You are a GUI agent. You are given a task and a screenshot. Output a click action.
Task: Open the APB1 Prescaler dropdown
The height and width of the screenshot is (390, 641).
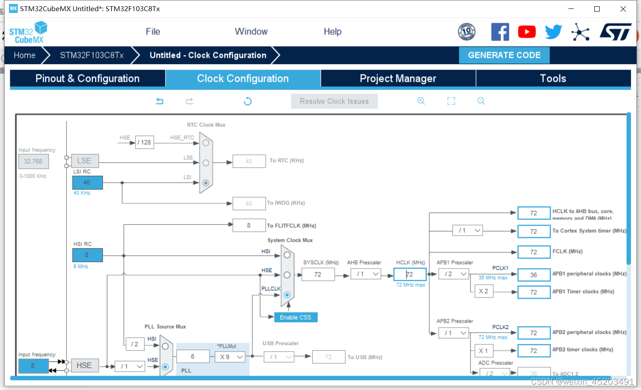click(x=454, y=274)
